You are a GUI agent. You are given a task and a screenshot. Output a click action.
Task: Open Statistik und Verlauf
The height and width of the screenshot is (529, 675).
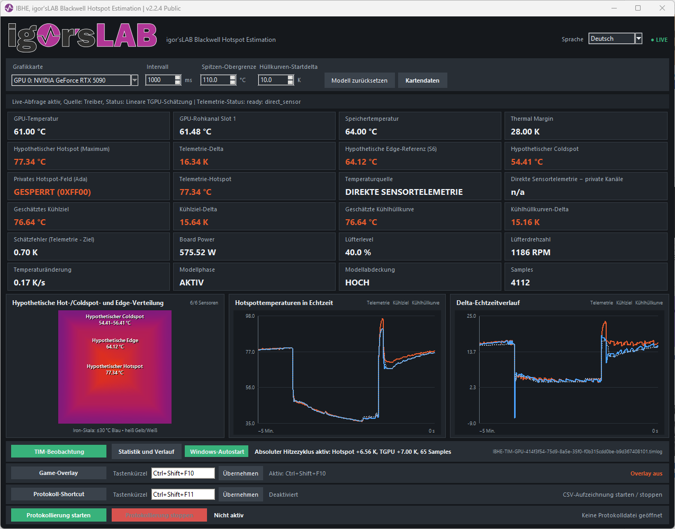point(146,452)
